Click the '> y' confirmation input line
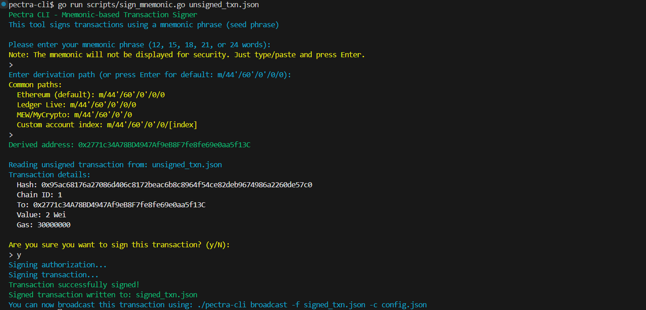 pyautogui.click(x=15, y=255)
